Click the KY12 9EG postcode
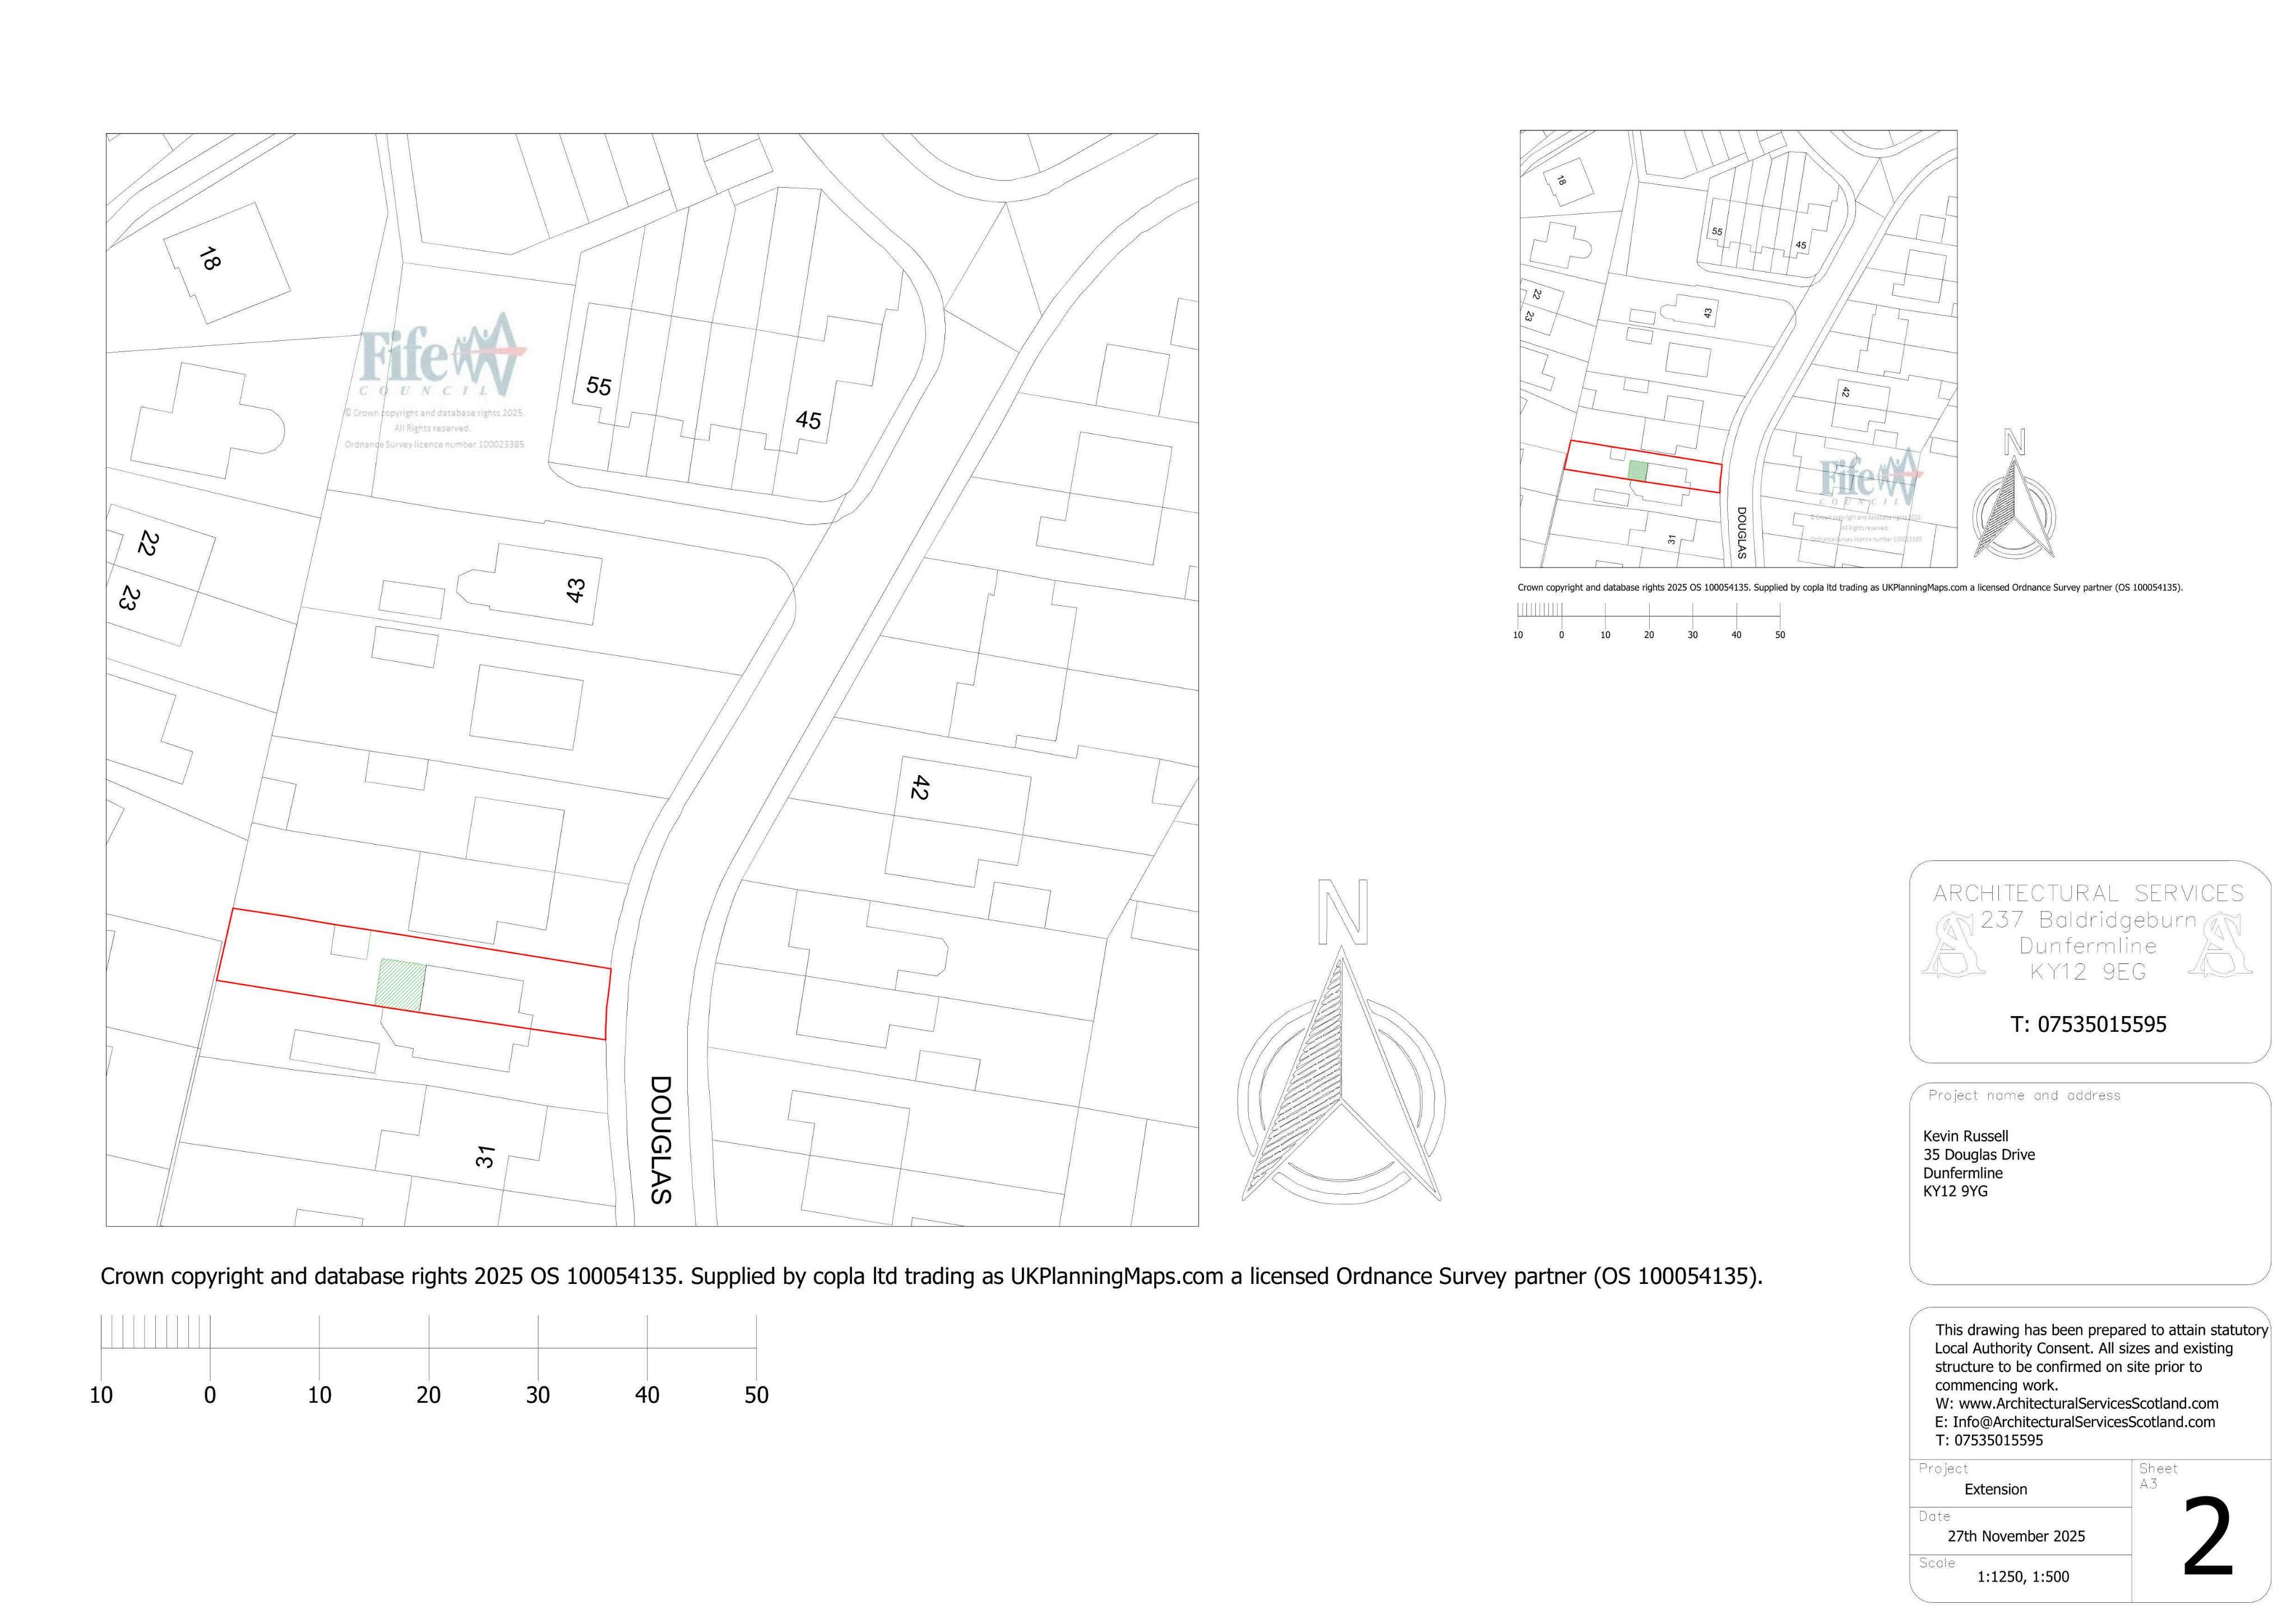 point(2088,972)
